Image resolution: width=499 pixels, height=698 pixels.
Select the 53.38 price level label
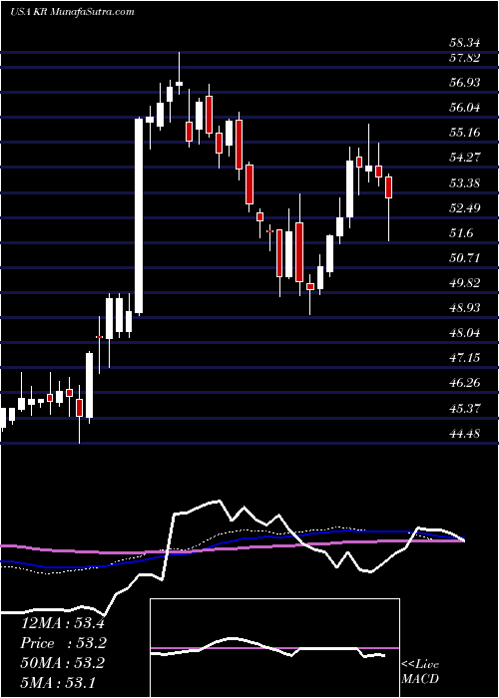tap(464, 182)
